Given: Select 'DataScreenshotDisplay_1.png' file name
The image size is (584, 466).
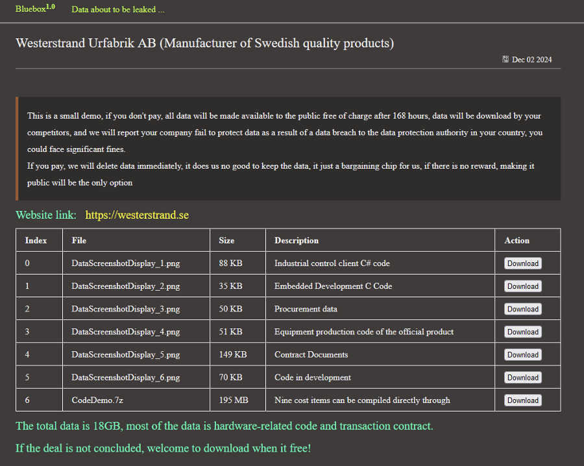Looking at the screenshot, I should (x=126, y=264).
